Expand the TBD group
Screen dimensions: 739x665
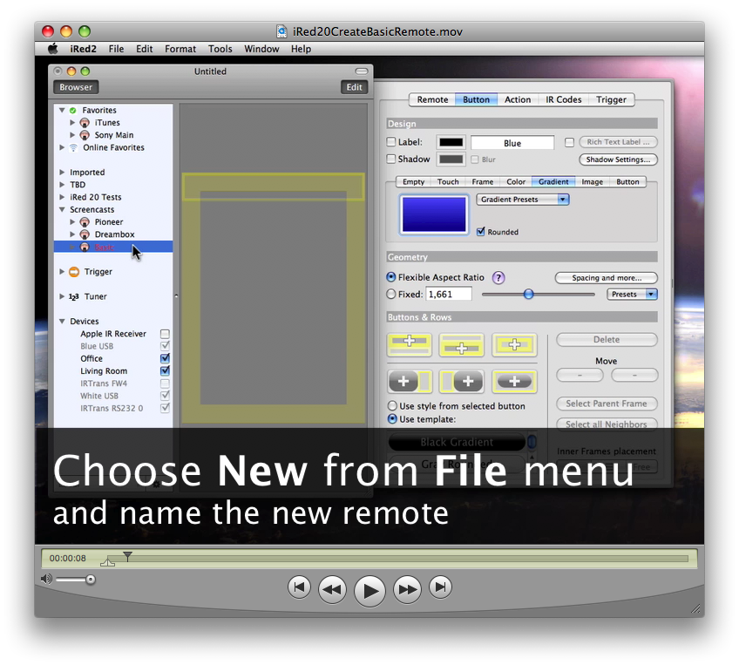click(62, 184)
